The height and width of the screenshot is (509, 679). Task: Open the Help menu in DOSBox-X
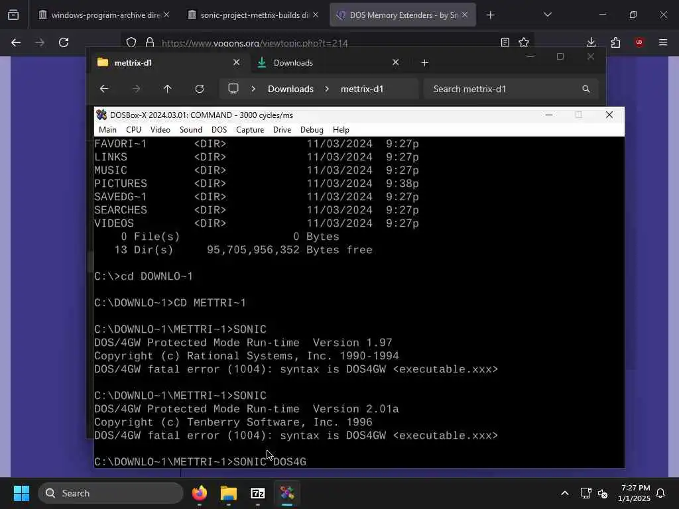coord(341,130)
